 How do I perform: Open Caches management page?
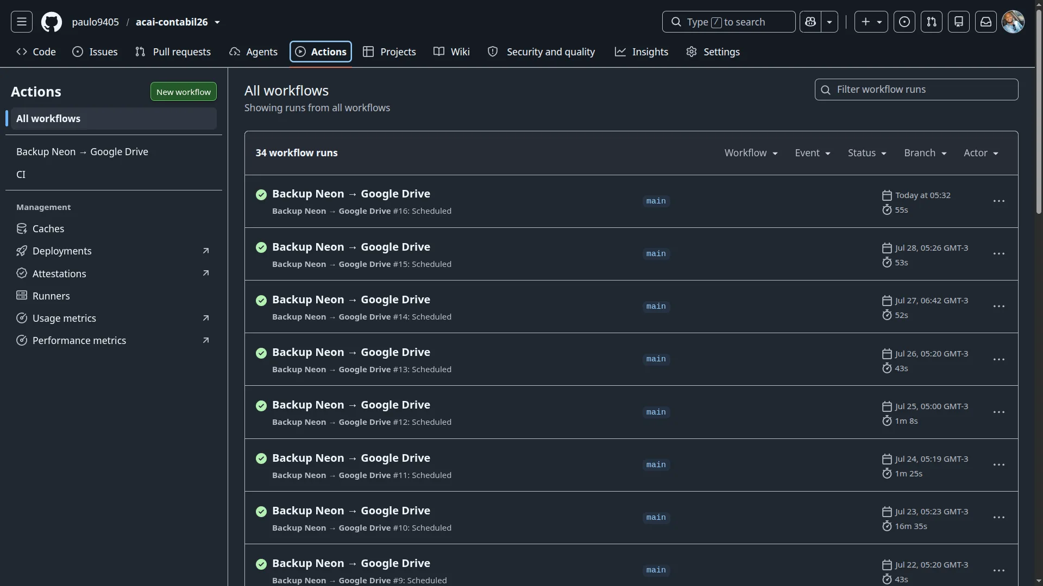tap(114, 229)
